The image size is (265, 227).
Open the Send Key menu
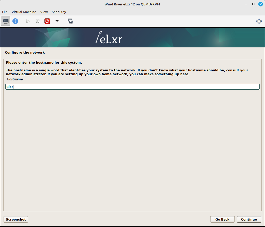pos(59,12)
